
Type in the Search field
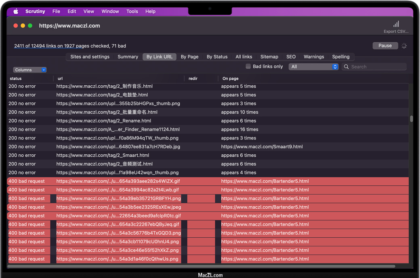click(376, 67)
